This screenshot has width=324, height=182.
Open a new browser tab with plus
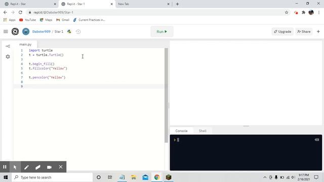pos(177,4)
